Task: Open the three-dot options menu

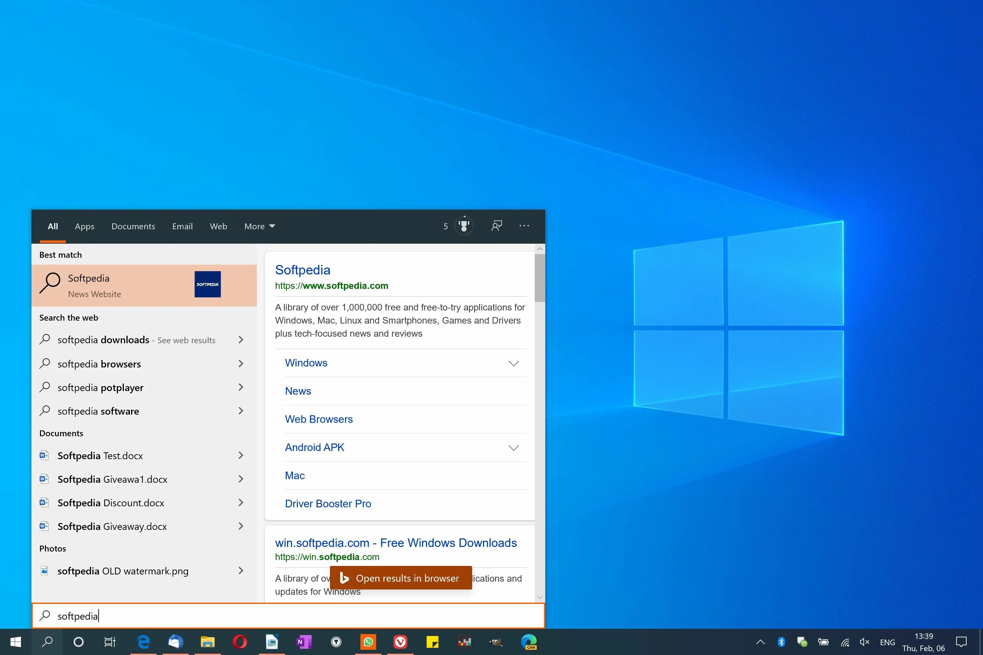Action: pos(524,226)
